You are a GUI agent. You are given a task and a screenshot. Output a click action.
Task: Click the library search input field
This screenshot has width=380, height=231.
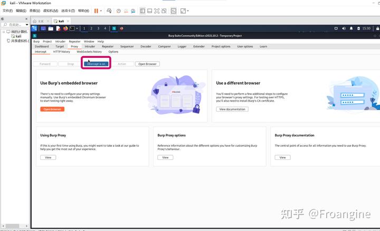(14, 25)
